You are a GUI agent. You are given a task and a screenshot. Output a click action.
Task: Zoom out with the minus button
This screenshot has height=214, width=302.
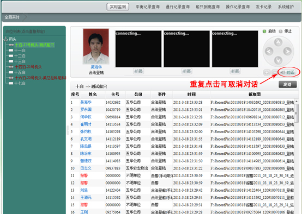pyautogui.click(x=274, y=73)
